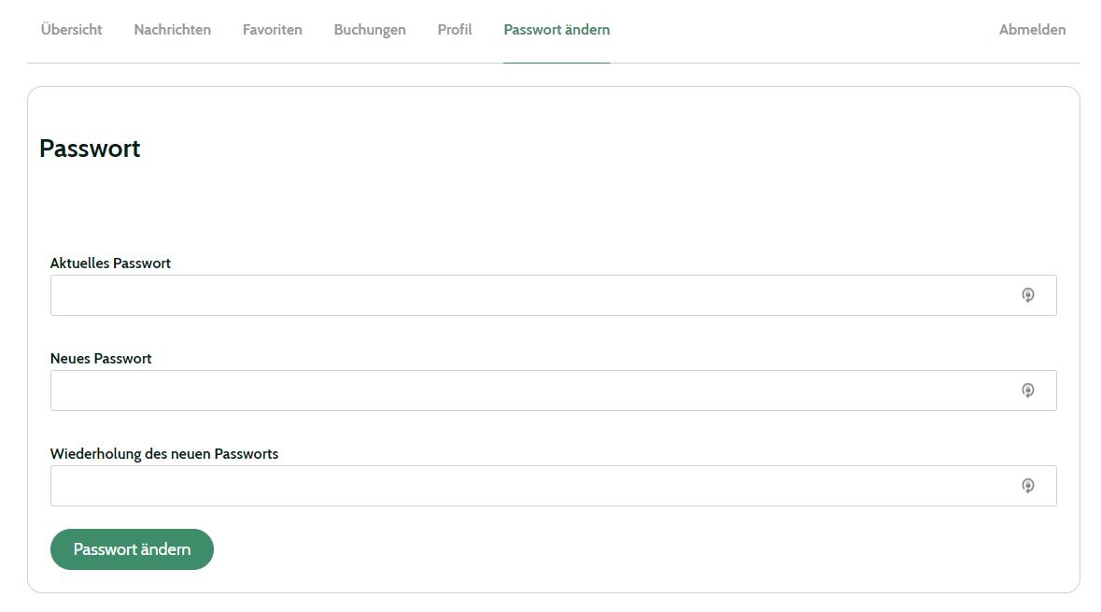1101x612 pixels.
Task: Select the Profil tab
Action: (x=455, y=30)
